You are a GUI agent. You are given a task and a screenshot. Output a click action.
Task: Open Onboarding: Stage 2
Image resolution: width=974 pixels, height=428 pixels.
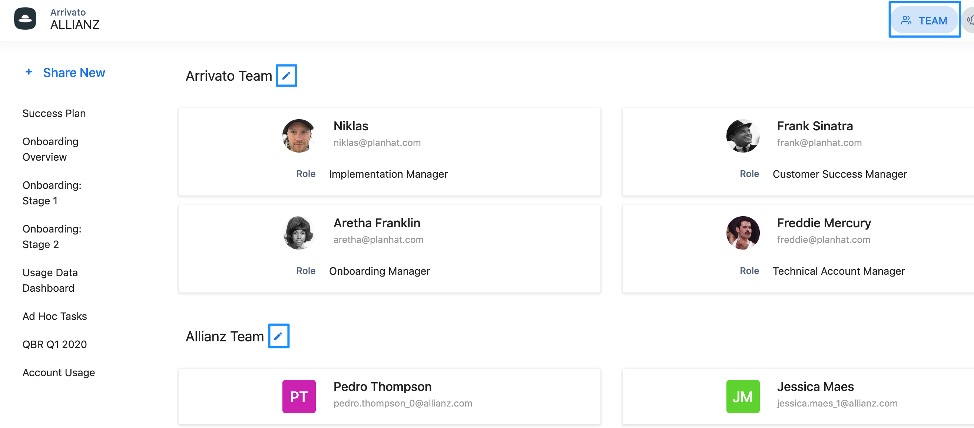[52, 237]
